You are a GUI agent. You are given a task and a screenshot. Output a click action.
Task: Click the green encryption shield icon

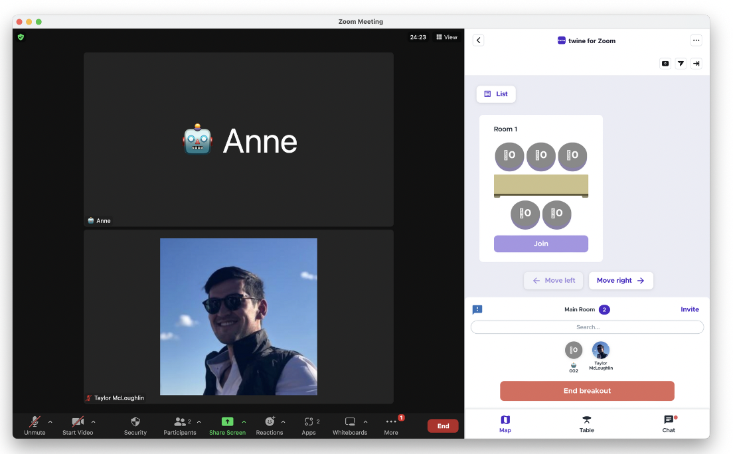(x=21, y=37)
